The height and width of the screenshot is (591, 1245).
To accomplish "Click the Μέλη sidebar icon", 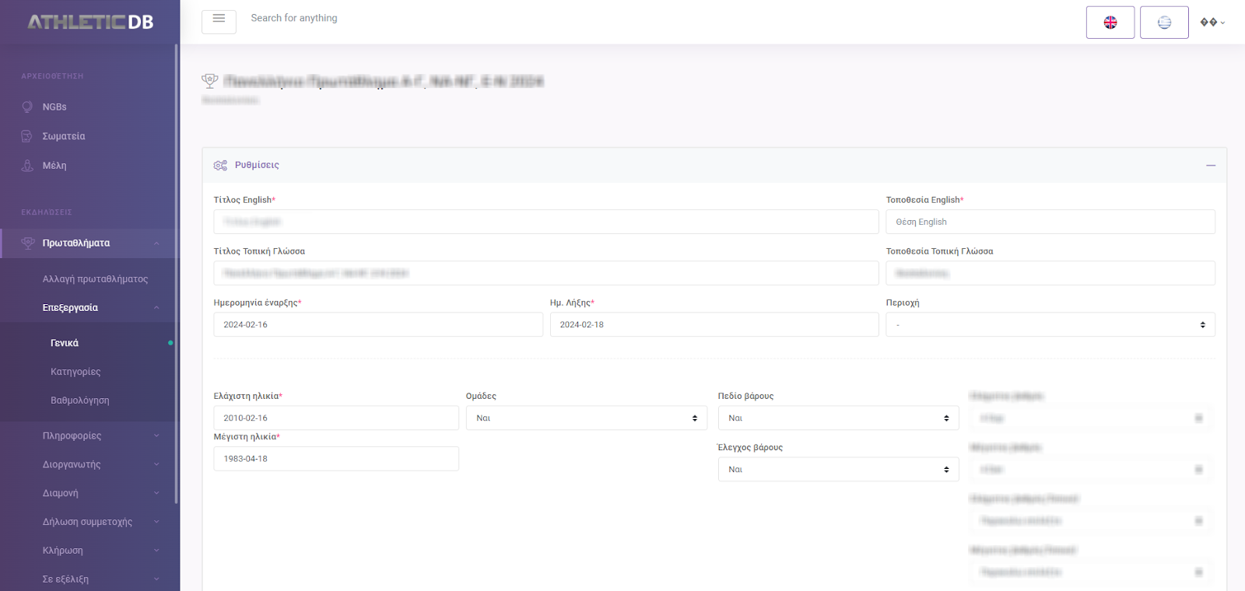I will coord(27,166).
